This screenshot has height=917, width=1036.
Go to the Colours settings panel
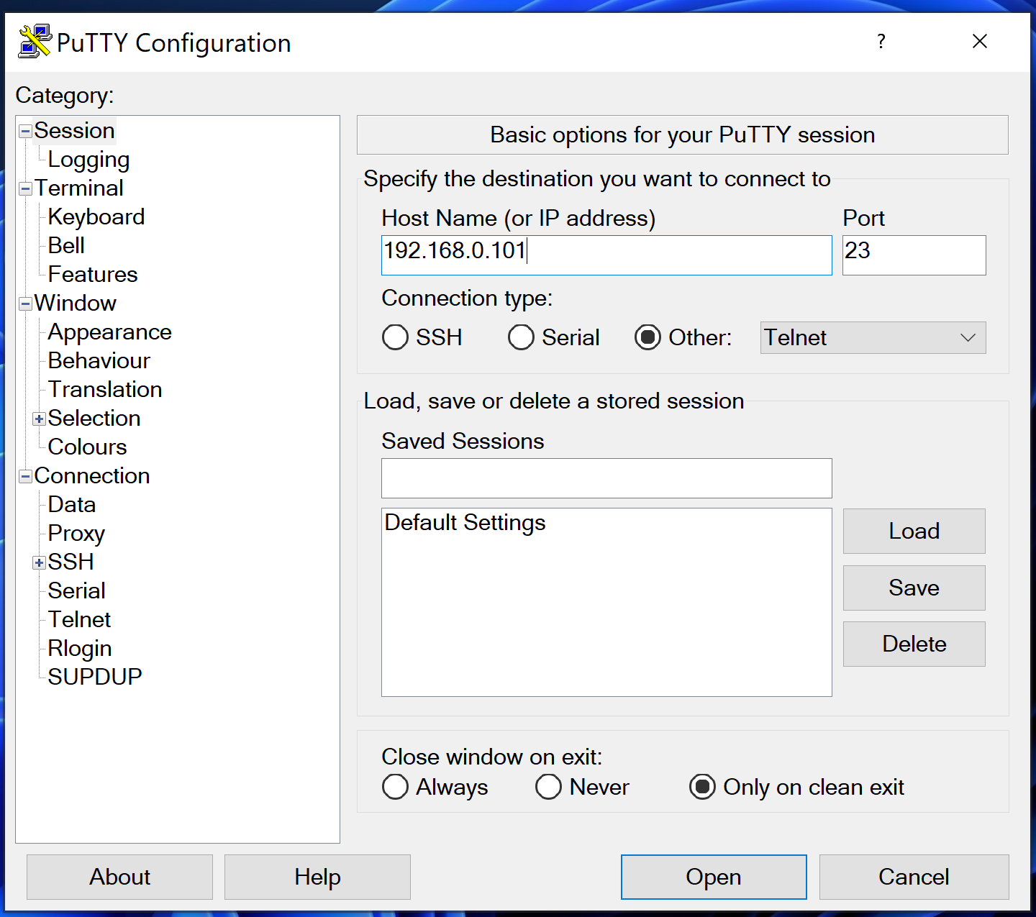[x=87, y=447]
